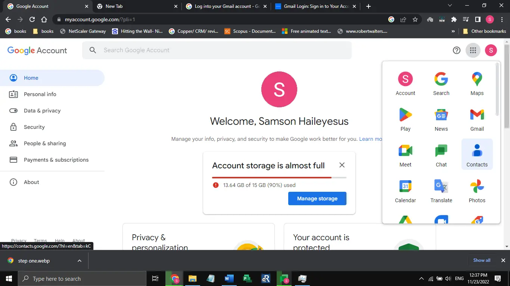Open About in the sidebar
This screenshot has height=286, width=510.
click(x=52, y=182)
